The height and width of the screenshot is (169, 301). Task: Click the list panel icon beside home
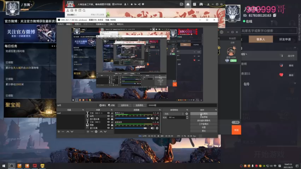tap(195, 4)
